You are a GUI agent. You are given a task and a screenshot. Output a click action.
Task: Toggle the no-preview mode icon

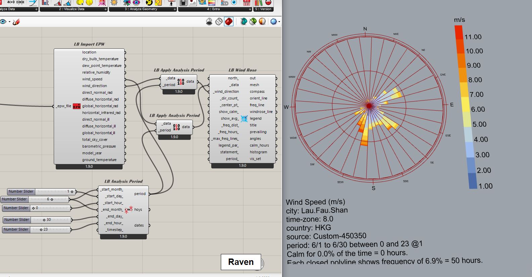(x=209, y=22)
